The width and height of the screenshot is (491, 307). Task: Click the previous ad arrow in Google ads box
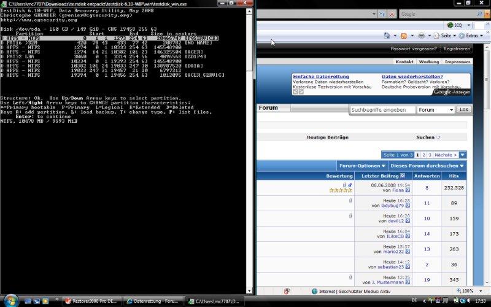click(295, 91)
